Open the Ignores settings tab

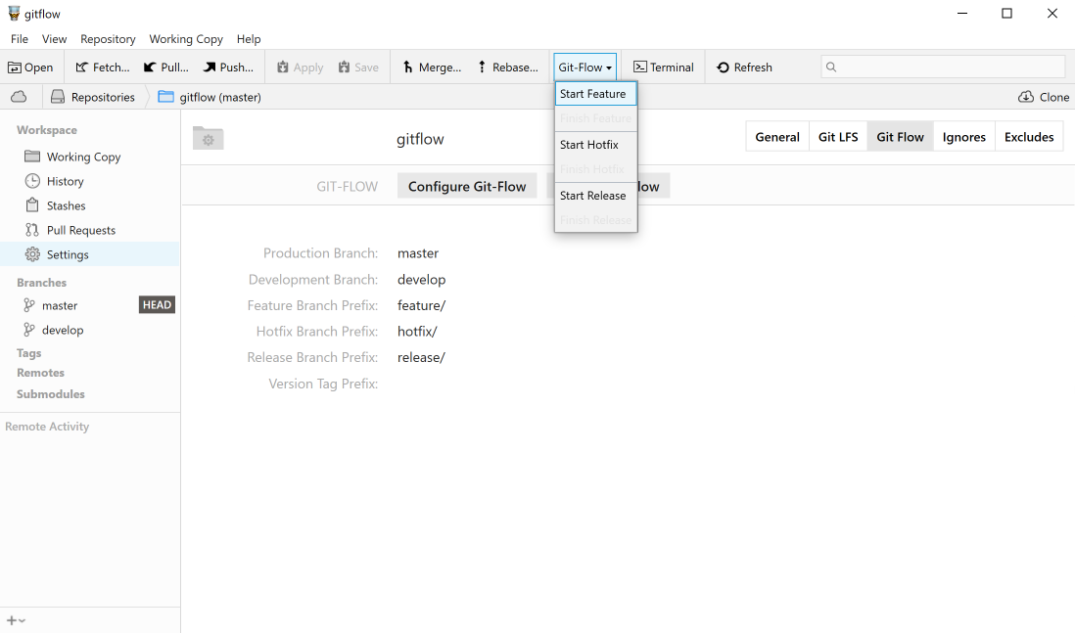(963, 137)
